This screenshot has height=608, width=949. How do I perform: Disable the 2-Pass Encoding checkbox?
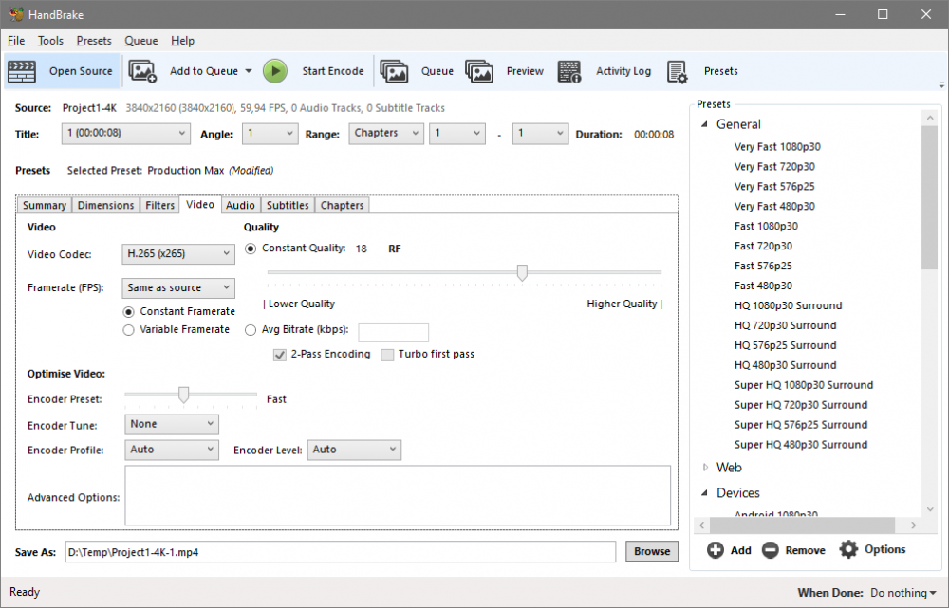click(280, 355)
